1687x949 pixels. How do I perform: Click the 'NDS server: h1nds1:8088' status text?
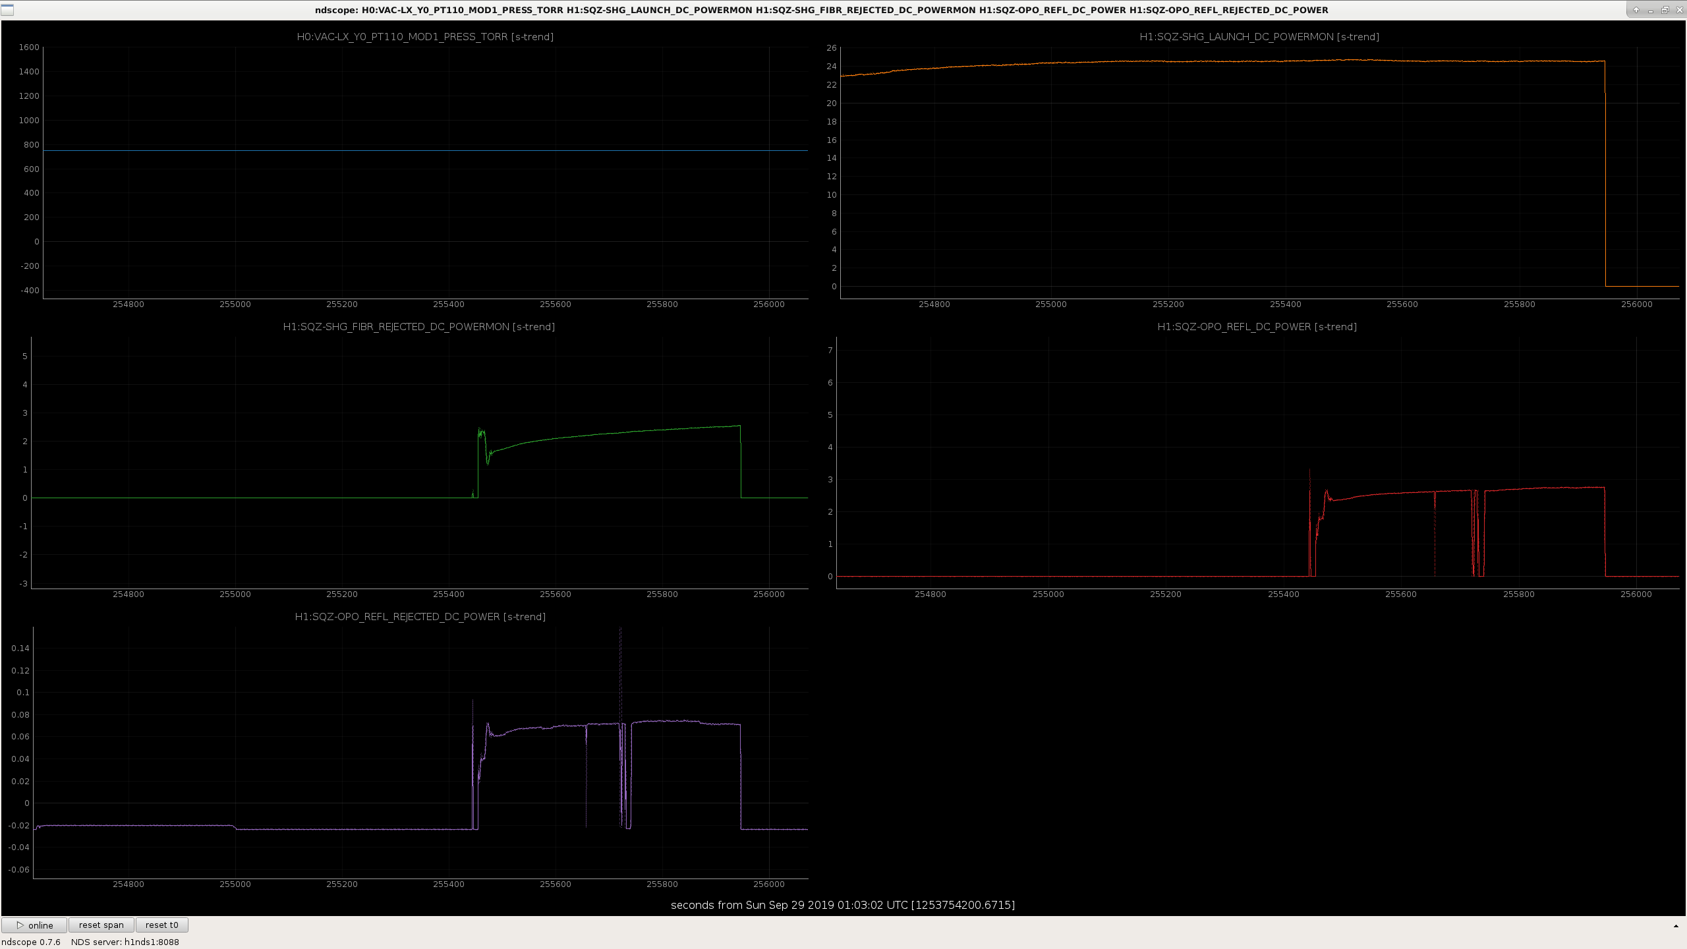[x=125, y=942]
